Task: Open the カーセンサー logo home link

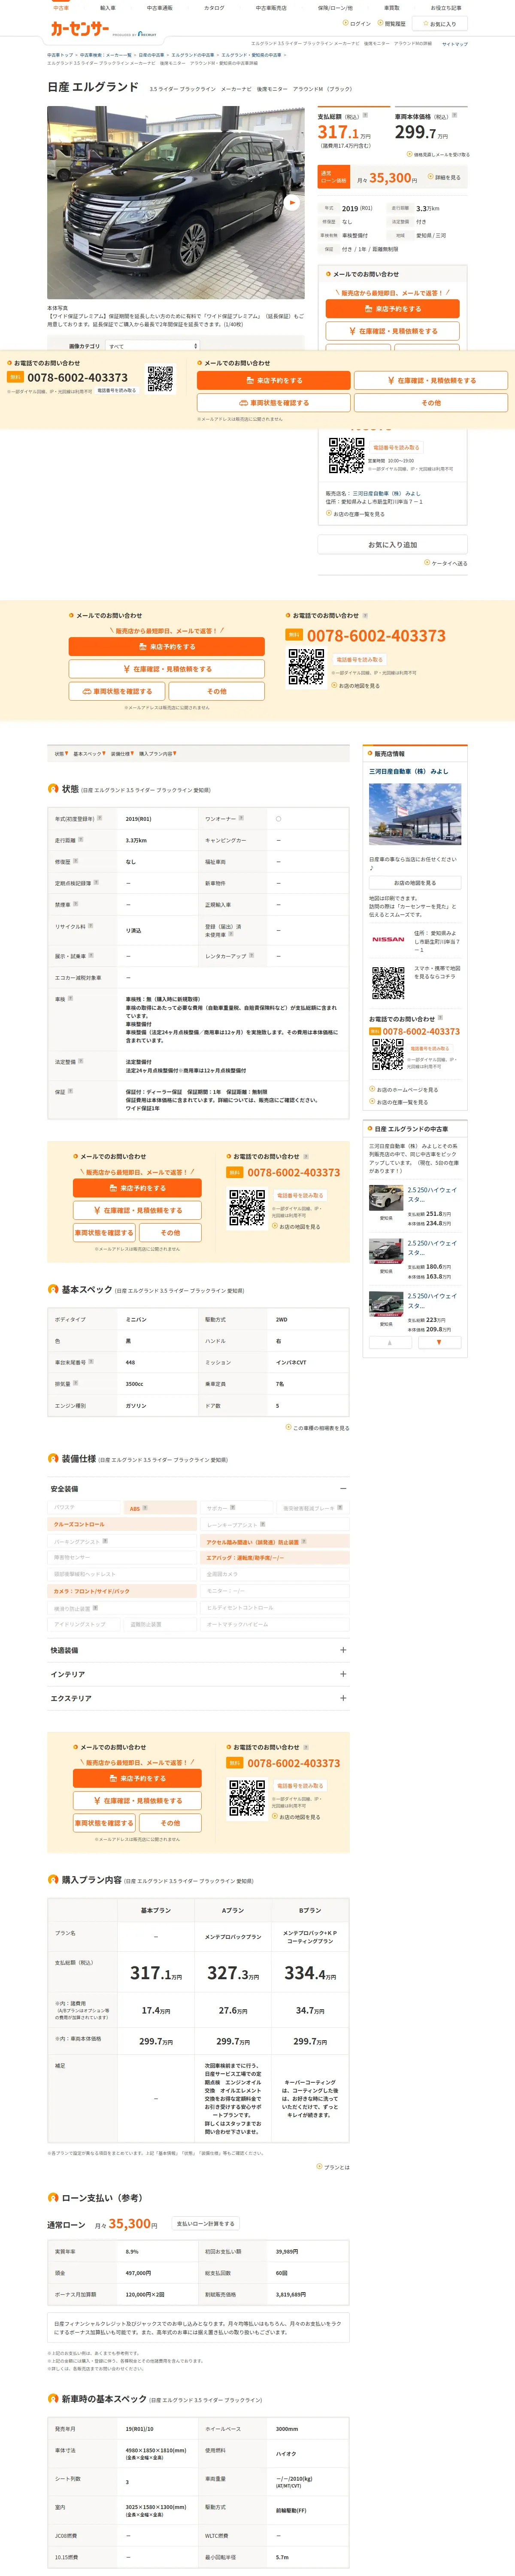Action: (80, 29)
